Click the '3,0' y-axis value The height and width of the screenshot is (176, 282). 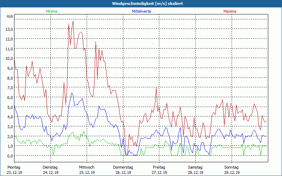(x=10, y=127)
